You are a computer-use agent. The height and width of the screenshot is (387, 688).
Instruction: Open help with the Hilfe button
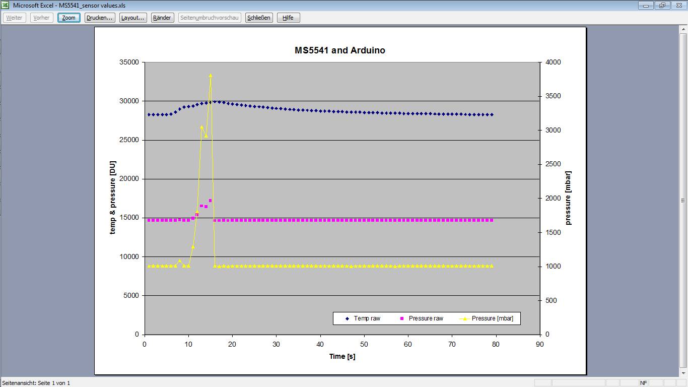288,18
